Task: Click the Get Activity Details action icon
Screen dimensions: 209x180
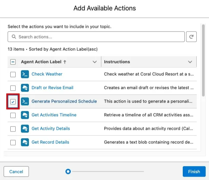Action: click(25, 129)
